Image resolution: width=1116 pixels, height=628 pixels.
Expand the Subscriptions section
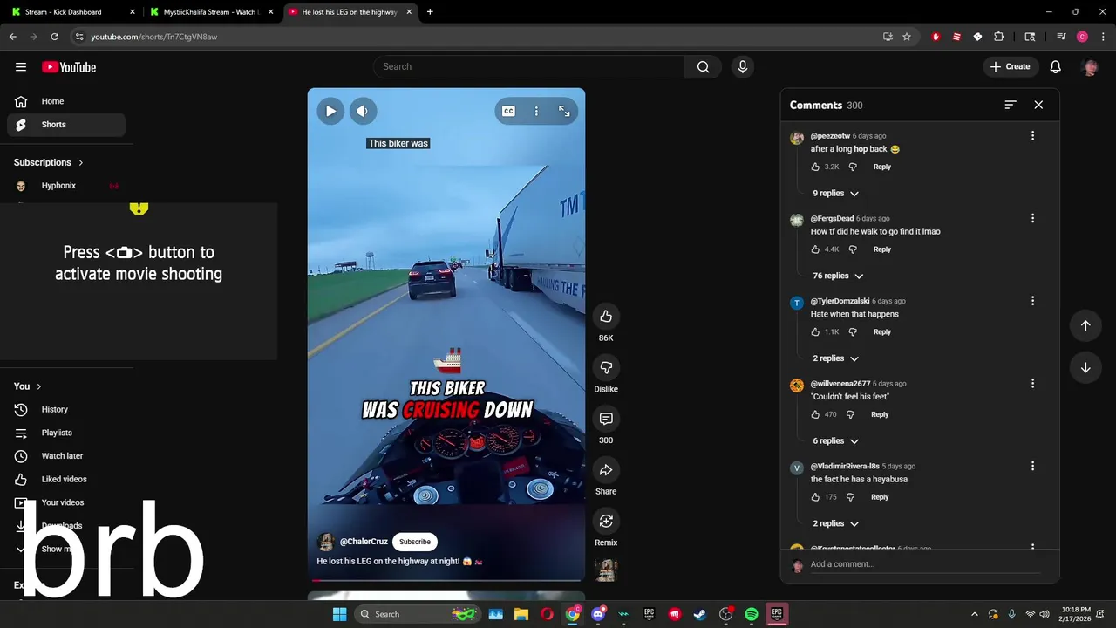click(x=49, y=162)
